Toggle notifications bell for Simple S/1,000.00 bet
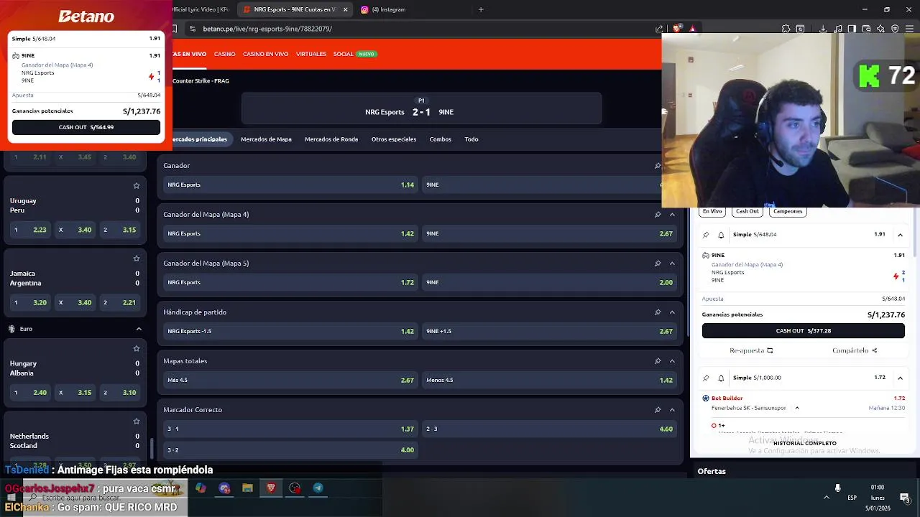920x517 pixels. 721,378
